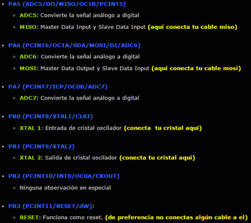Image resolution: width=251 pixels, height=223 pixels.
Task: Click the PB1 (PCINT9/XTAL2) heading
Action: pyautogui.click(x=42, y=147)
